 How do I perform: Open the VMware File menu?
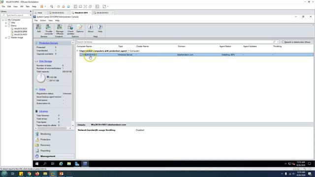(x=3, y=6)
